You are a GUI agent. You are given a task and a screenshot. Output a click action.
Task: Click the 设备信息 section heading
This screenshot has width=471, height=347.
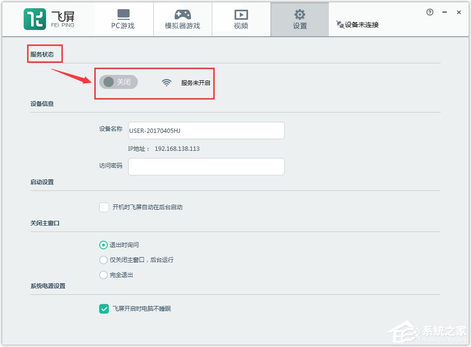click(42, 104)
